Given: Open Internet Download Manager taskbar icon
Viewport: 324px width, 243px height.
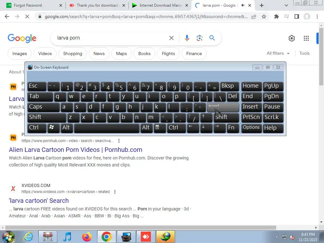Looking at the screenshot, I should pos(165,237).
